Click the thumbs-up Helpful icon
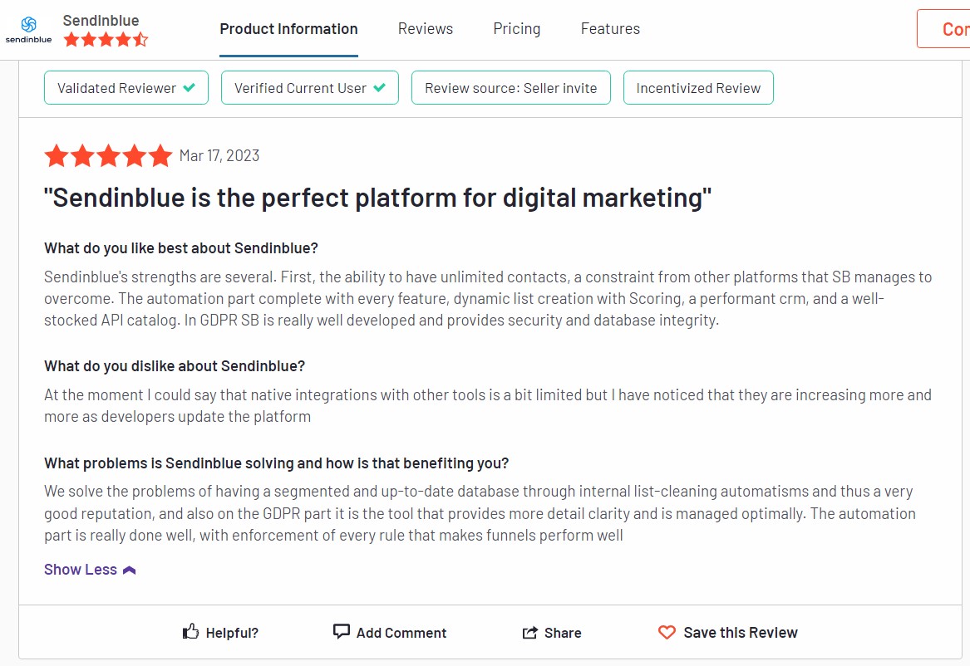The height and width of the screenshot is (666, 970). 190,631
